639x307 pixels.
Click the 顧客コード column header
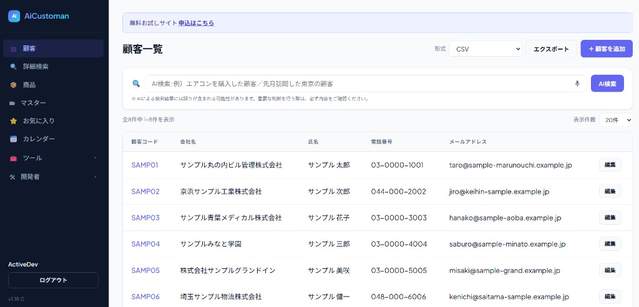144,142
